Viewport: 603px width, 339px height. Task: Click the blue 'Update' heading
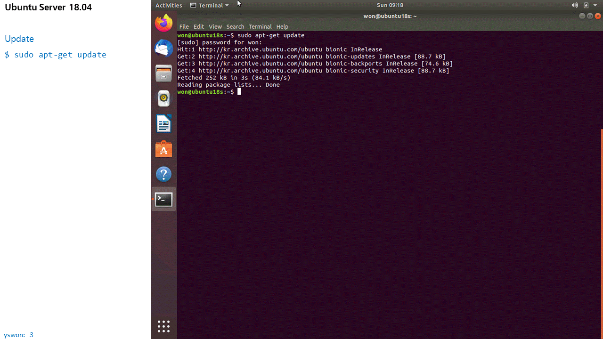tap(19, 39)
